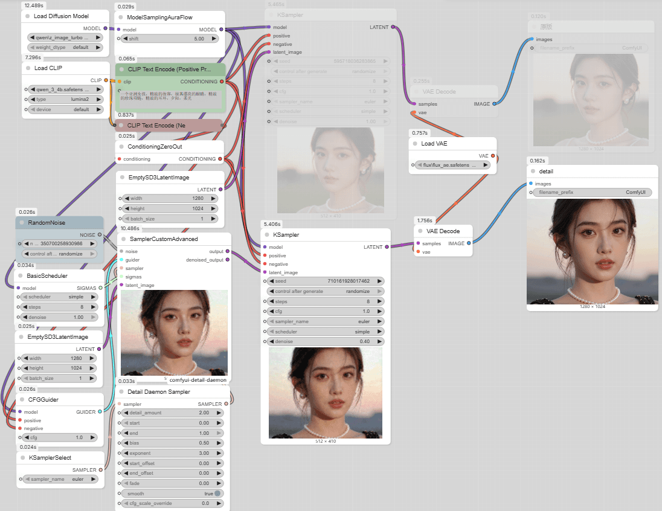Click the output portrait in the detail node
662x511 pixels.
coord(591,251)
